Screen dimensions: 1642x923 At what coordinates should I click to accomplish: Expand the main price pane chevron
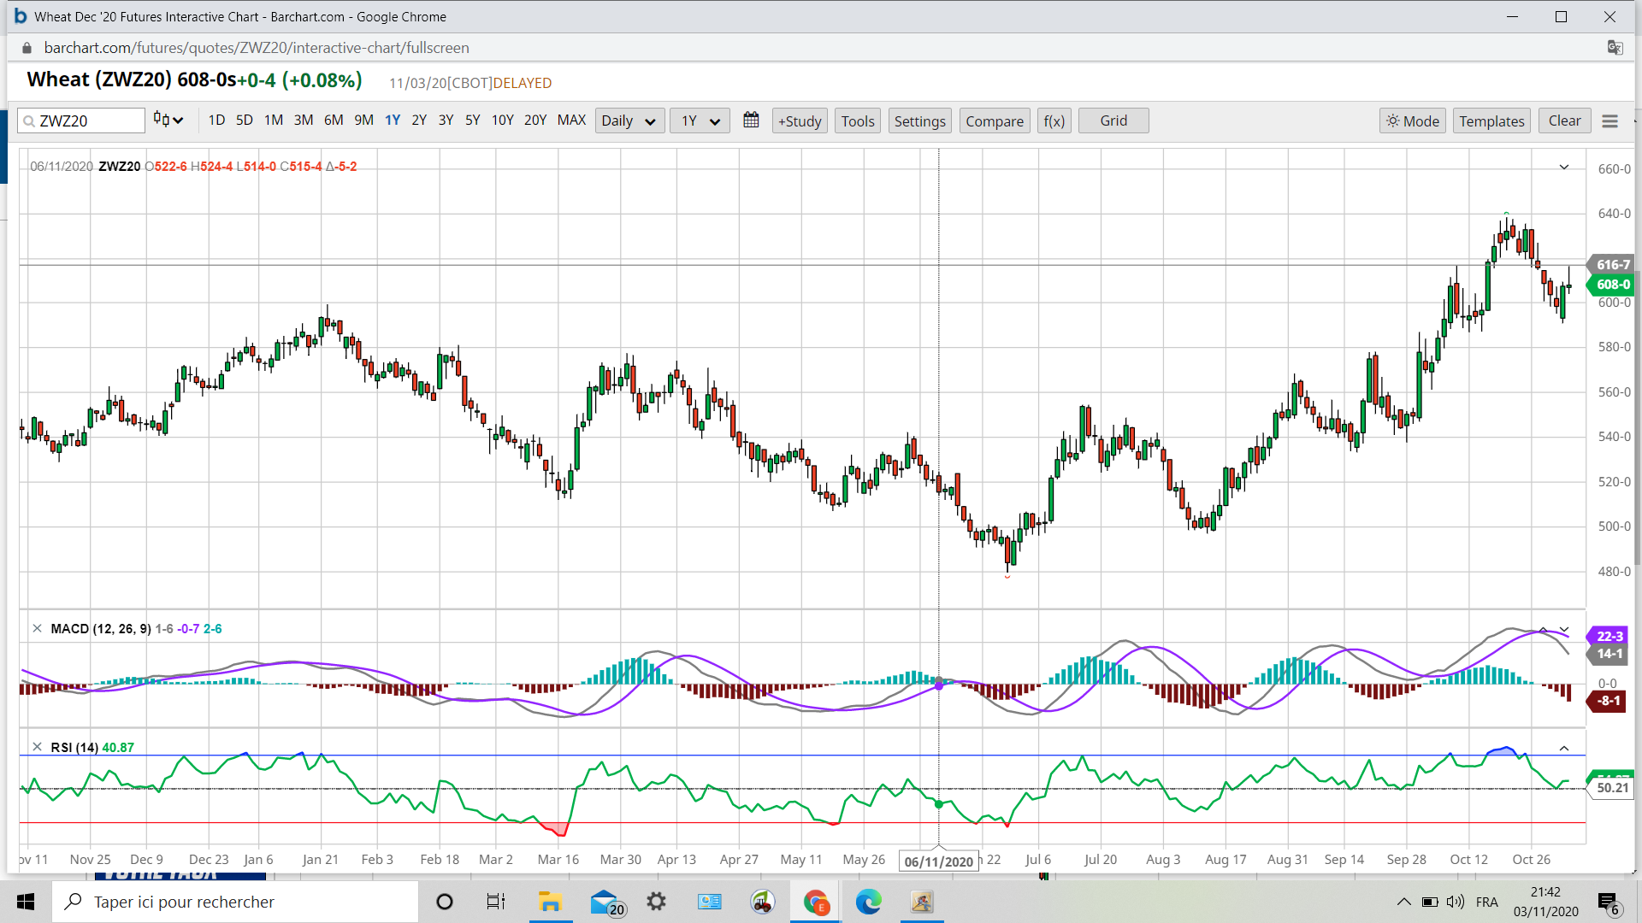pos(1564,168)
